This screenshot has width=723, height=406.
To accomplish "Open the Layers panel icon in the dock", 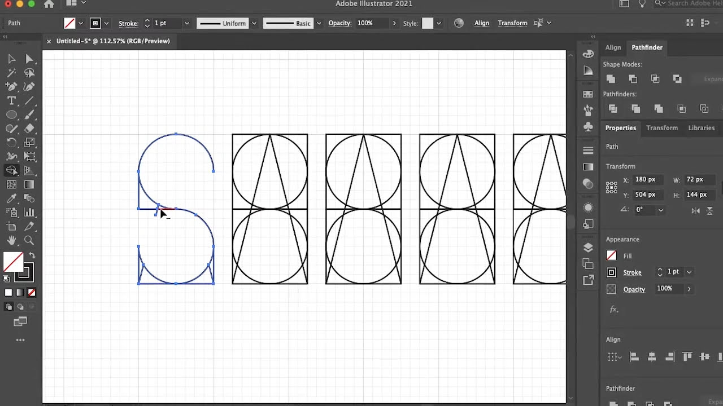I will coord(588,247).
